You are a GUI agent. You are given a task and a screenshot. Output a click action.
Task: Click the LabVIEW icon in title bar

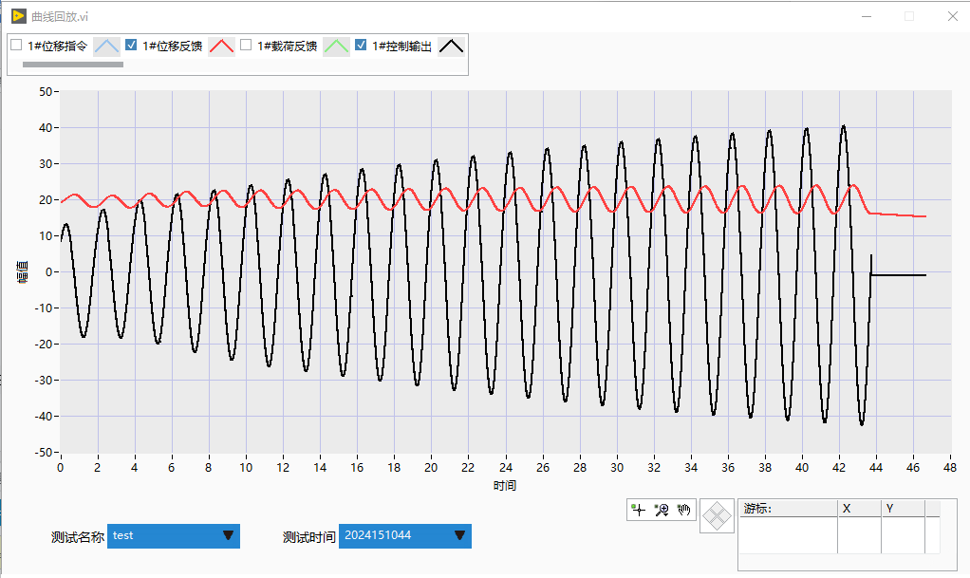[18, 16]
